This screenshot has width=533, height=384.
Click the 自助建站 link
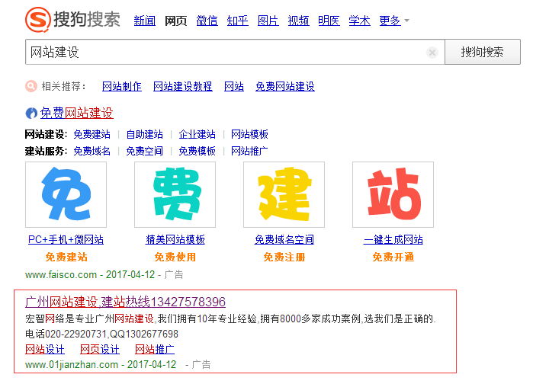144,134
